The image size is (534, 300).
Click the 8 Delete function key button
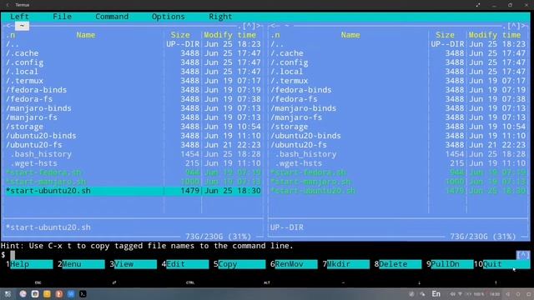tap(398, 264)
